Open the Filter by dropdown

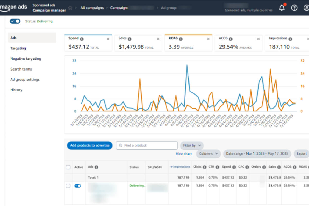(192, 145)
